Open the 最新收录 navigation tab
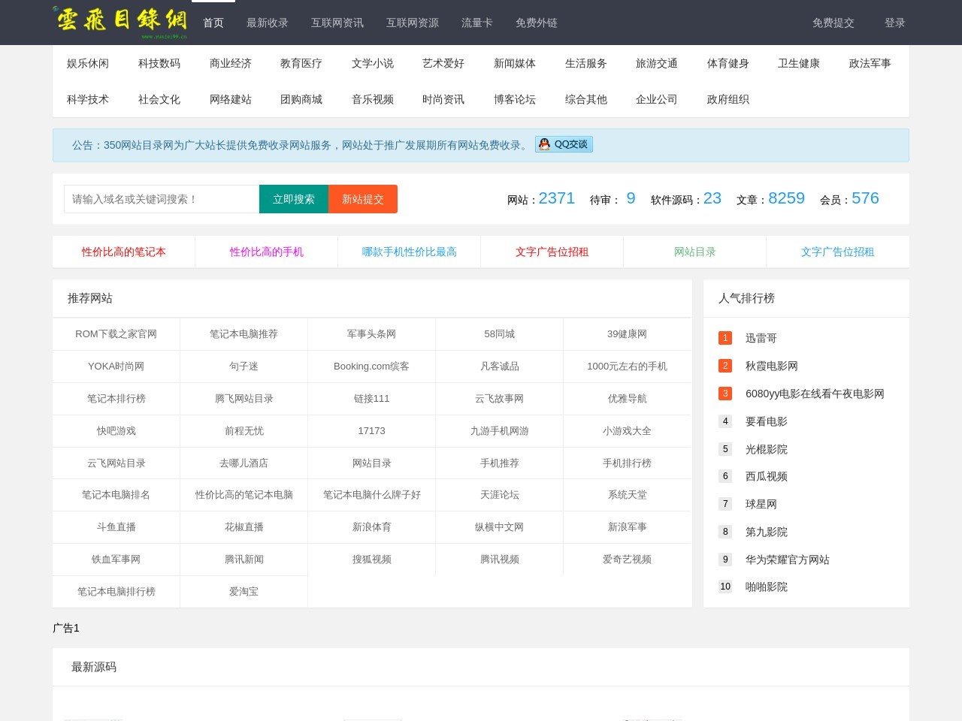 [x=267, y=23]
